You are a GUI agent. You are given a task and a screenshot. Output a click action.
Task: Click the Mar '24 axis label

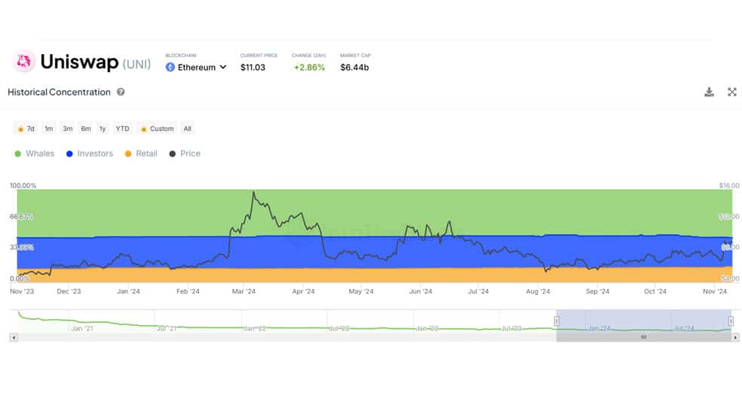pos(244,291)
